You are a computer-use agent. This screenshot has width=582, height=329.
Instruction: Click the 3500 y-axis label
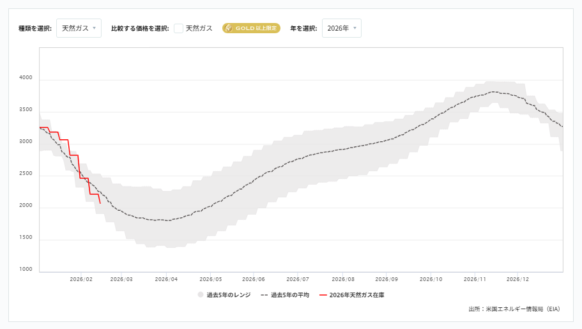click(26, 109)
